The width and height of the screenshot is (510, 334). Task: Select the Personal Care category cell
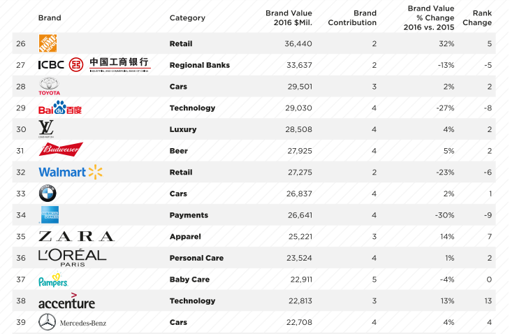tap(196, 258)
